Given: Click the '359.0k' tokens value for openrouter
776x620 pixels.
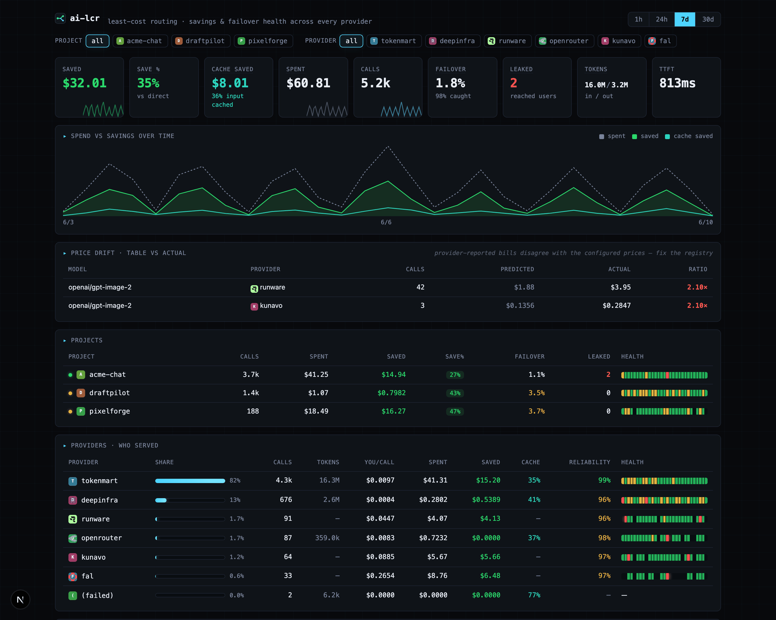Looking at the screenshot, I should tap(327, 538).
